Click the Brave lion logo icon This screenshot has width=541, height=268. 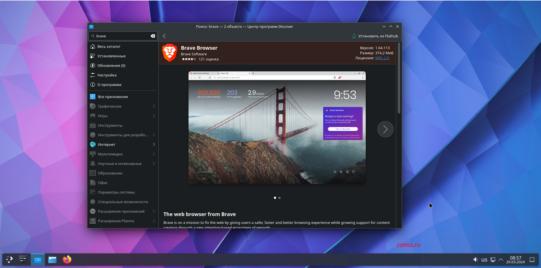coord(170,53)
